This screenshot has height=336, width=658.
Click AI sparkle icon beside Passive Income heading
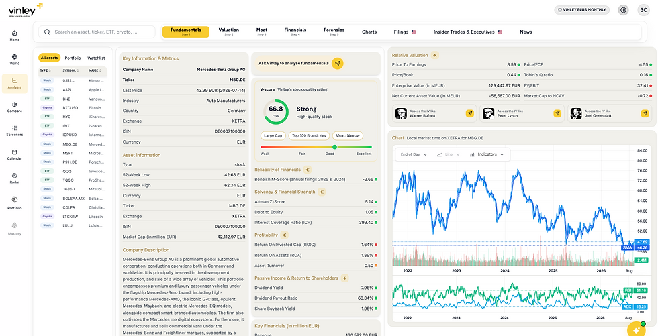coord(345,278)
